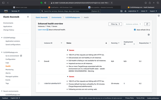Click the privacy shield icon
The image size is (161, 100).
pos(45,3)
